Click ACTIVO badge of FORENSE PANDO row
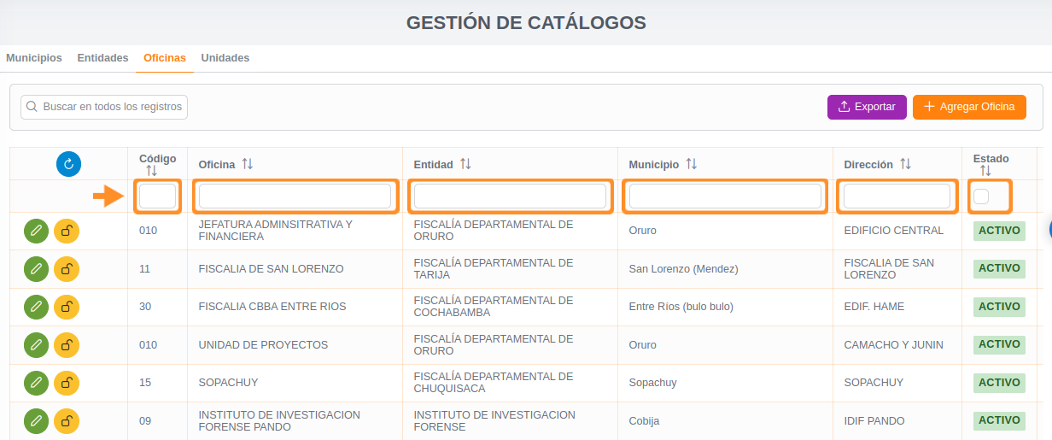This screenshot has height=440, width=1052. pos(999,420)
